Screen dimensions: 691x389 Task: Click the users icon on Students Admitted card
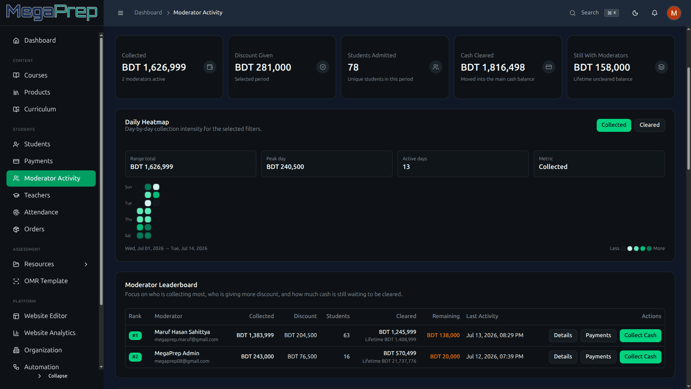click(x=436, y=67)
